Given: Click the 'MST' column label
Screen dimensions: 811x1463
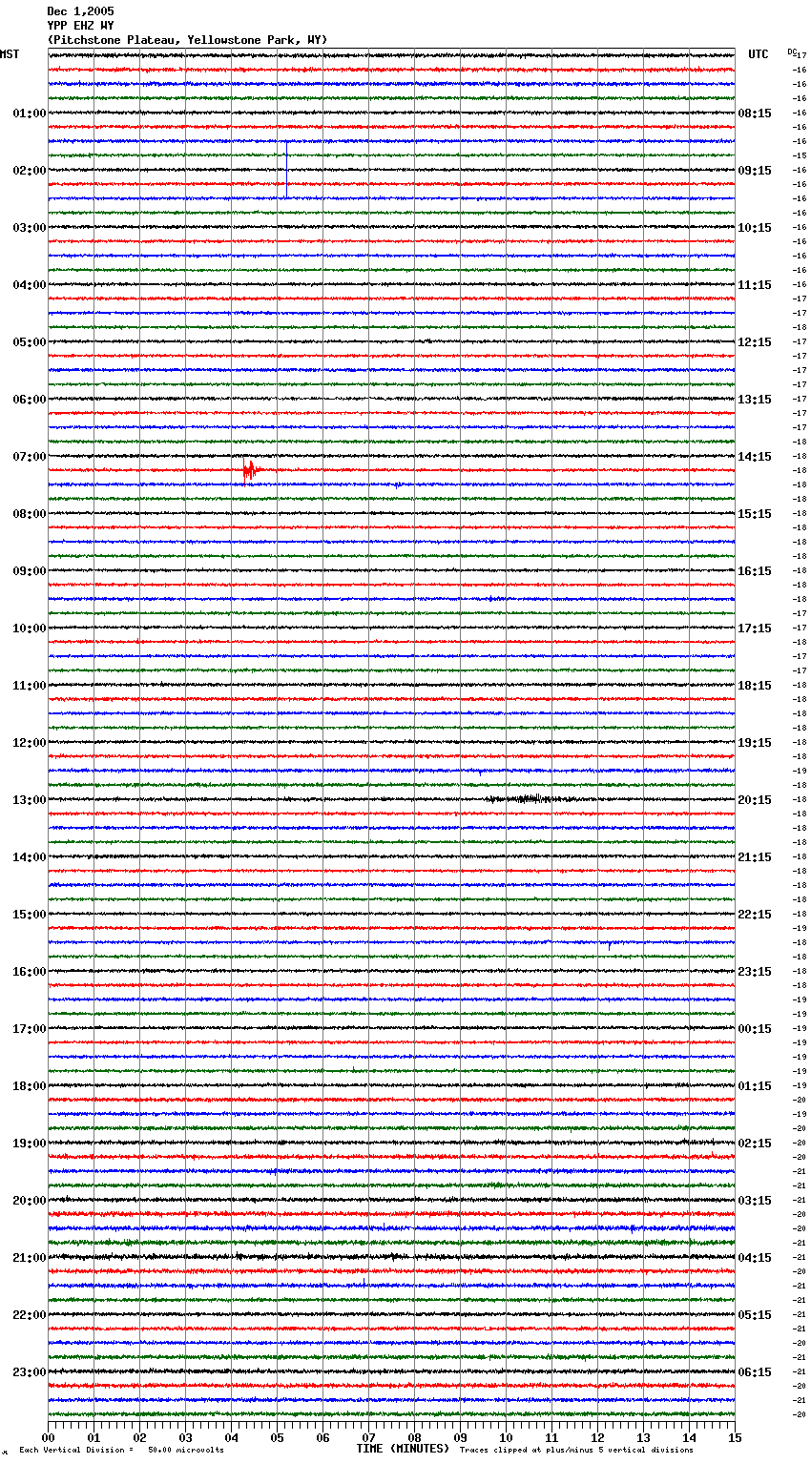Looking at the screenshot, I should 10,54.
